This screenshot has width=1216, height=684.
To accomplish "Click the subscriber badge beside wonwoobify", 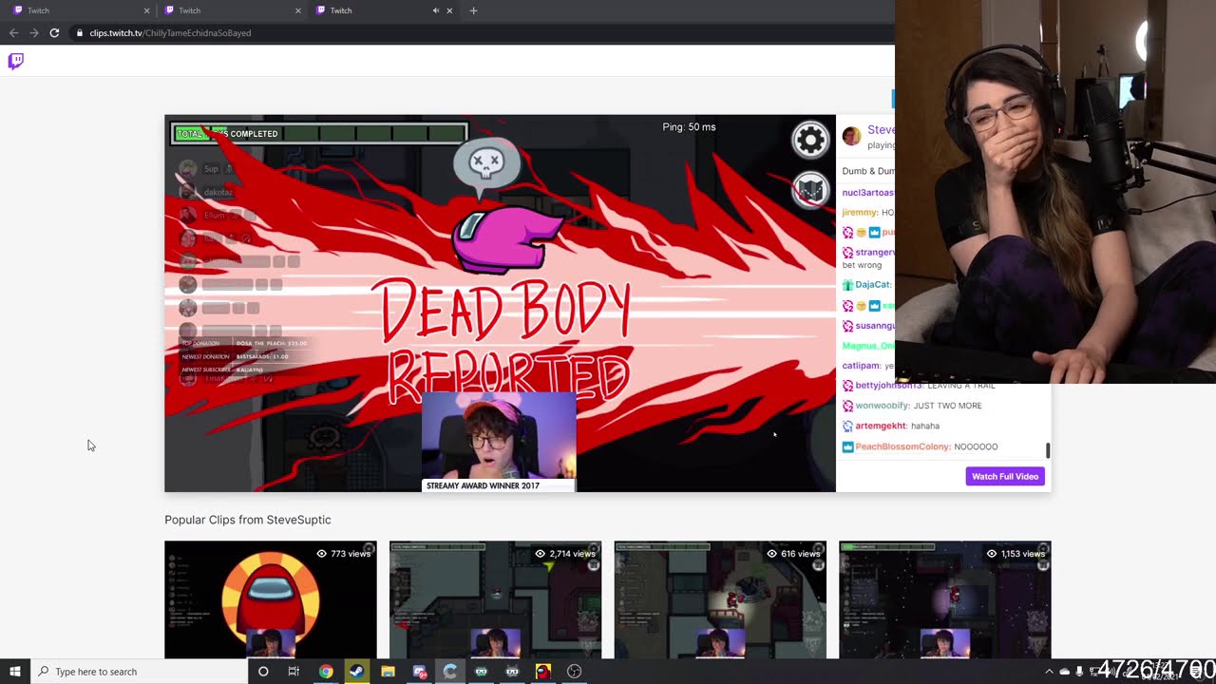I will (x=847, y=406).
